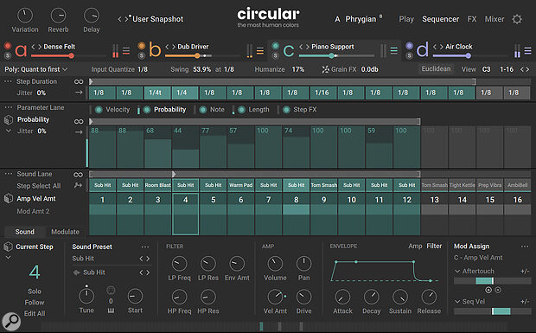536x333 pixels.
Task: Show the Filter envelope
Action: pos(434,247)
